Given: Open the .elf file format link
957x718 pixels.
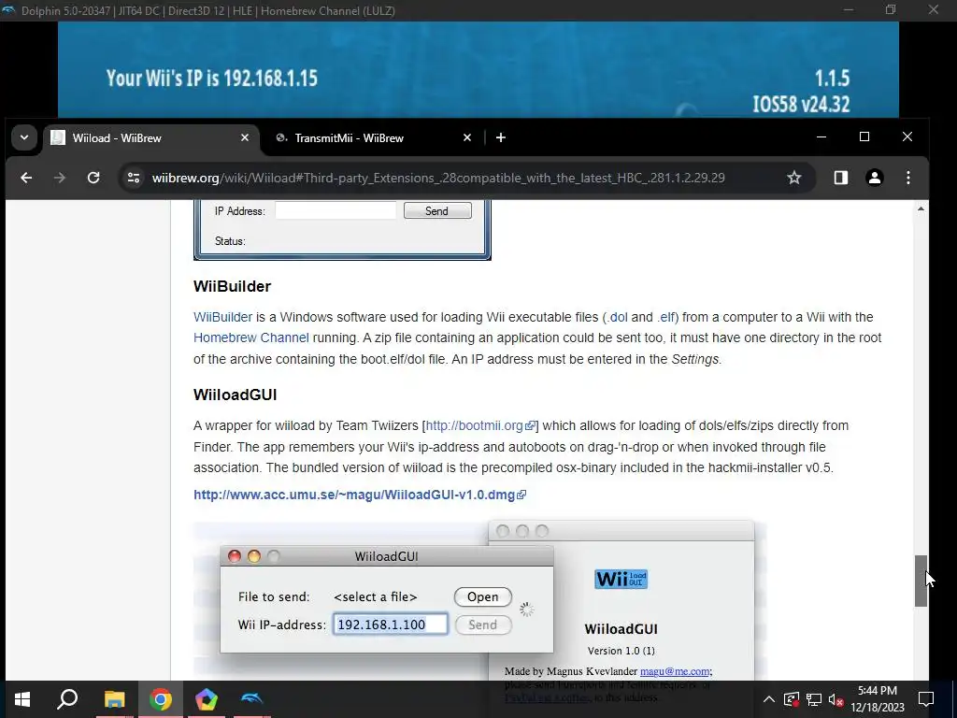Looking at the screenshot, I should pyautogui.click(x=666, y=318).
